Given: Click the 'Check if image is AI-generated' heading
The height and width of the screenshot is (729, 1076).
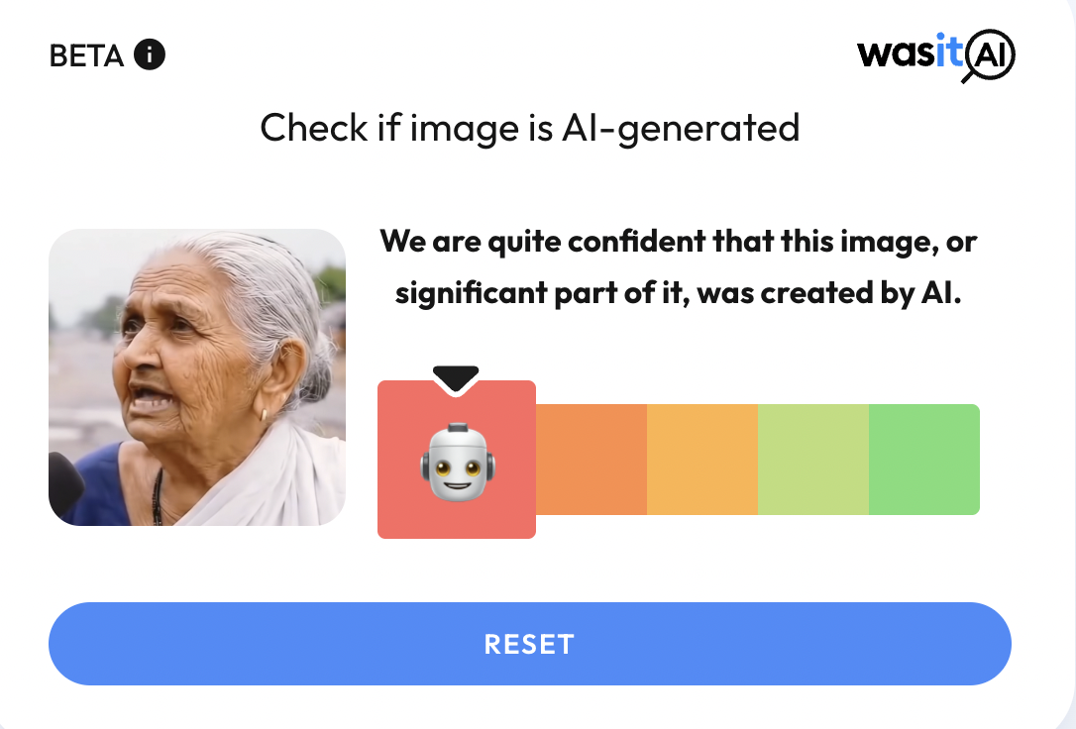Looking at the screenshot, I should click(530, 128).
